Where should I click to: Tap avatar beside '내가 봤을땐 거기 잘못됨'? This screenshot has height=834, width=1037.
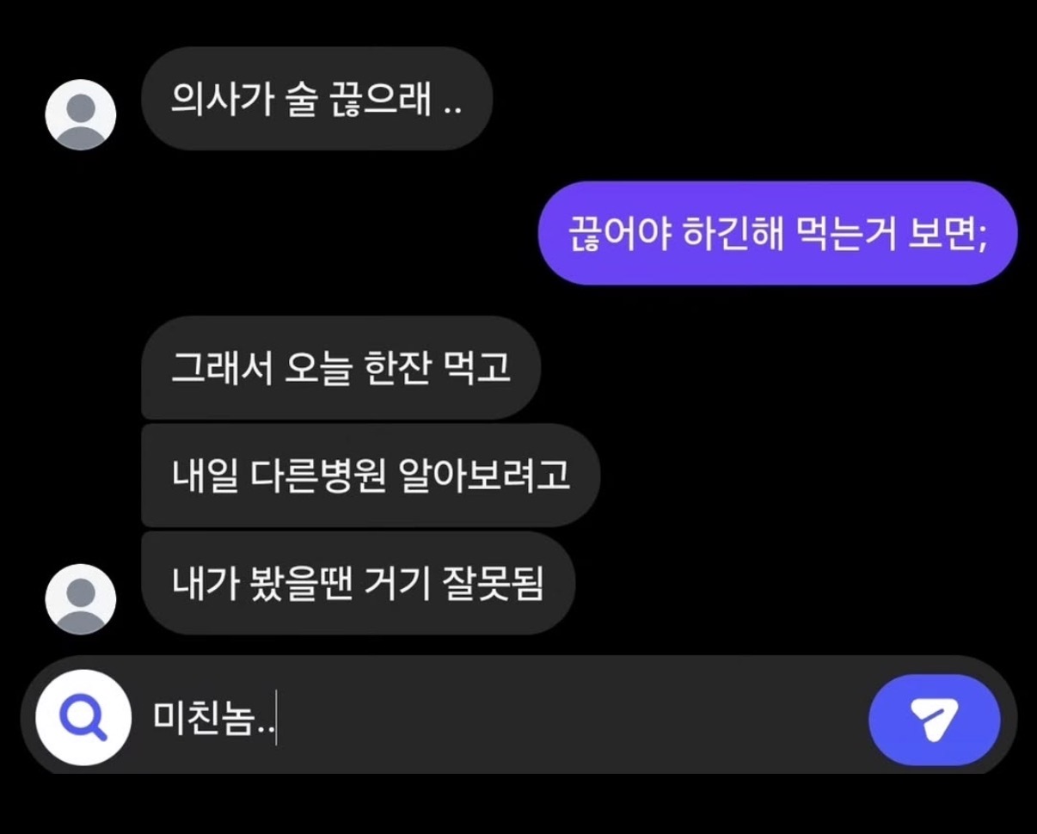point(81,598)
